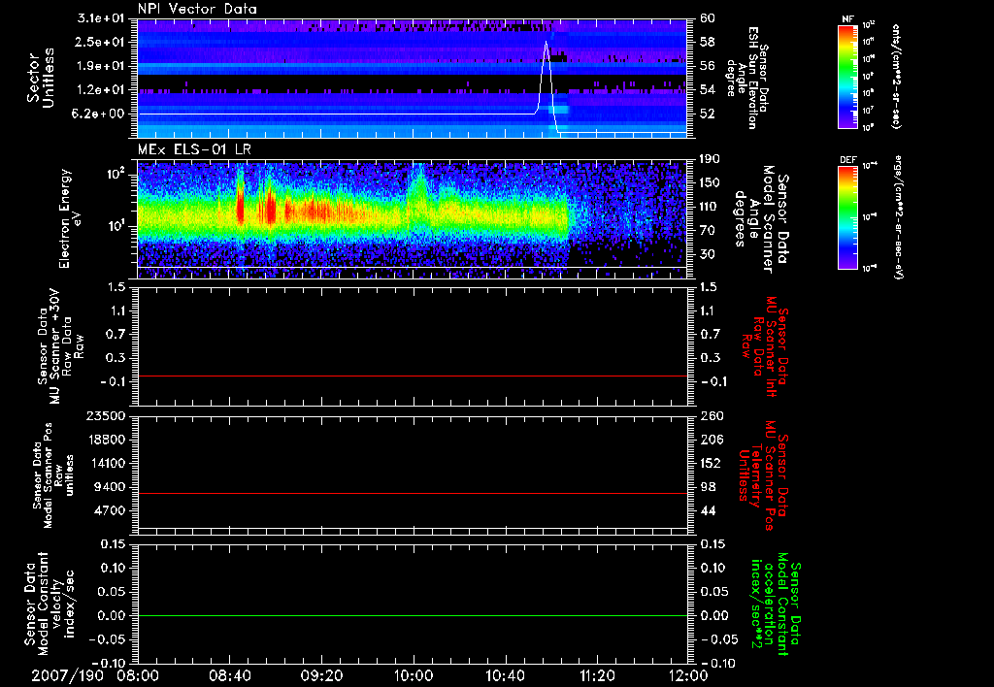Click the '2.5e+01' Sector axis value
This screenshot has height=687, width=994.
(x=101, y=42)
